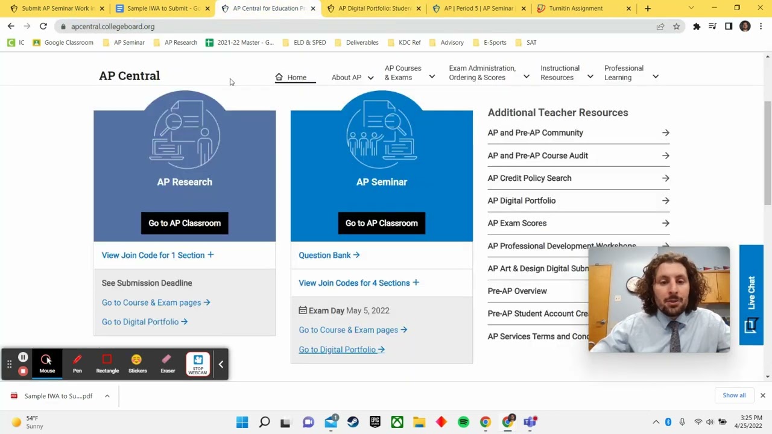Expand AP Courses & Exams menu
This screenshot has height=434, width=772.
click(410, 73)
